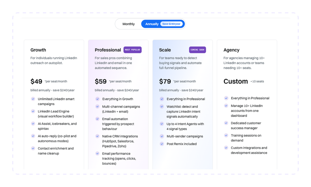Click checkmark next to LinkedIn Lead Engine

[33, 111]
